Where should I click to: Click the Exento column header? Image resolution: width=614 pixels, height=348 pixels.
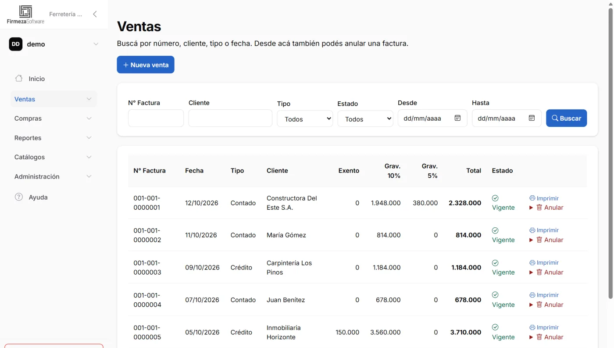click(349, 171)
